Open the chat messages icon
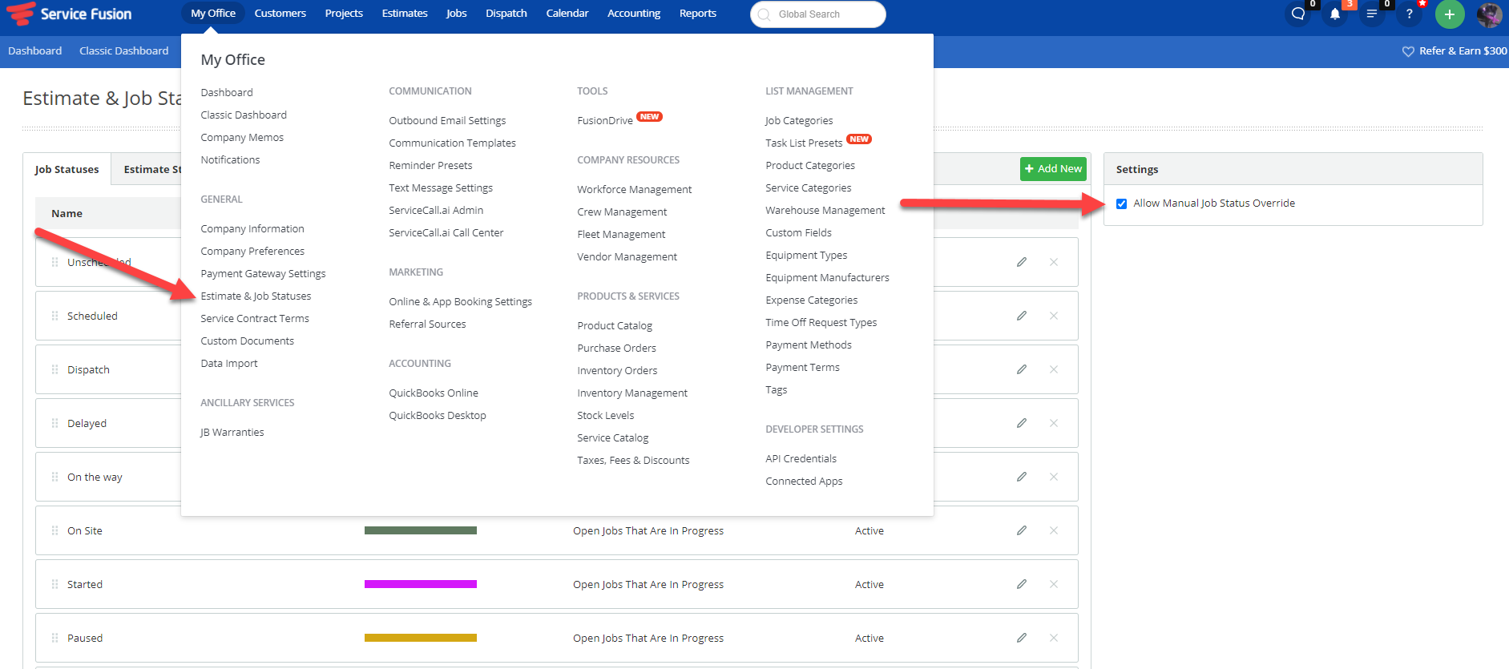This screenshot has height=669, width=1509. coord(1298,14)
